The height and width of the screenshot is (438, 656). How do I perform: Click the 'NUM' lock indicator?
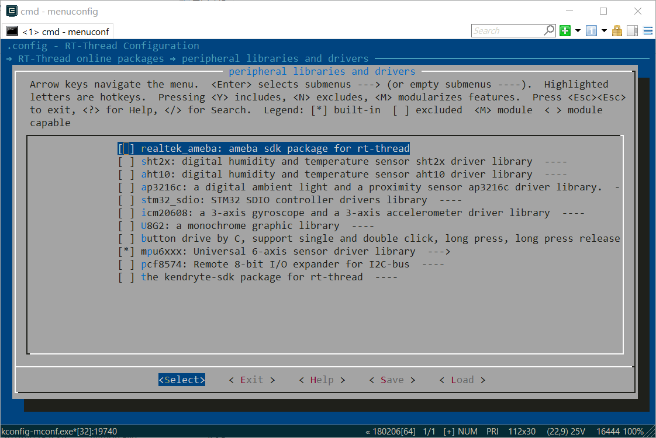point(468,432)
